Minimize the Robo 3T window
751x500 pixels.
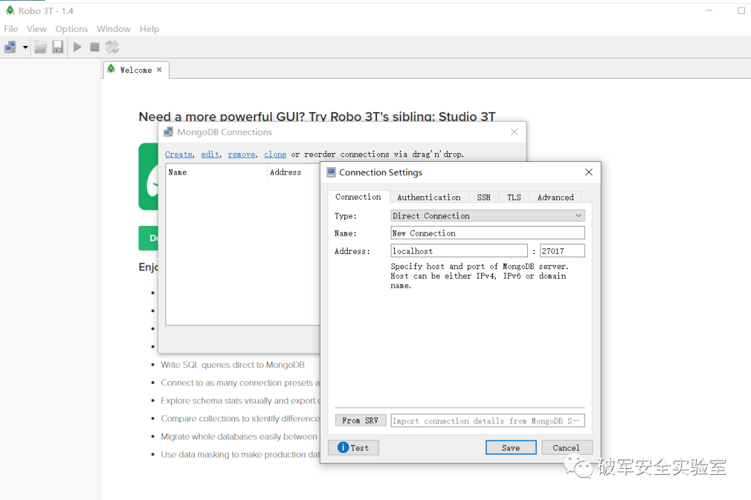(x=709, y=10)
